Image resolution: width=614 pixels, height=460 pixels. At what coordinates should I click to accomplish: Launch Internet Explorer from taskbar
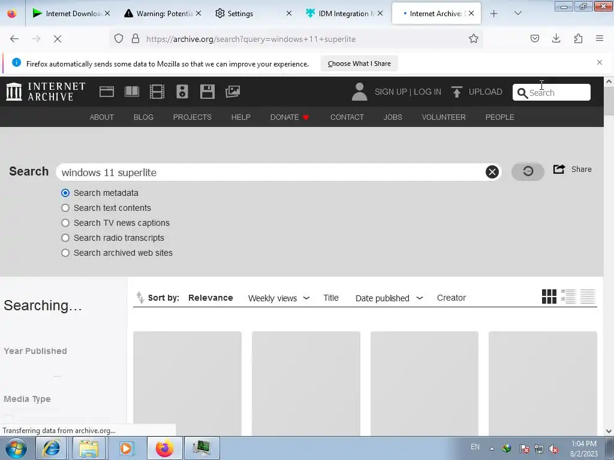52,448
